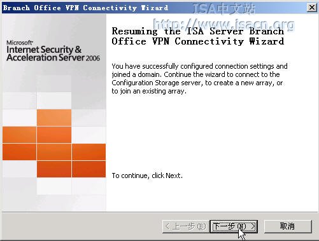Click the 取消 (Cancel) button
Image resolution: width=319 pixels, height=241 pixels.
coord(288,226)
